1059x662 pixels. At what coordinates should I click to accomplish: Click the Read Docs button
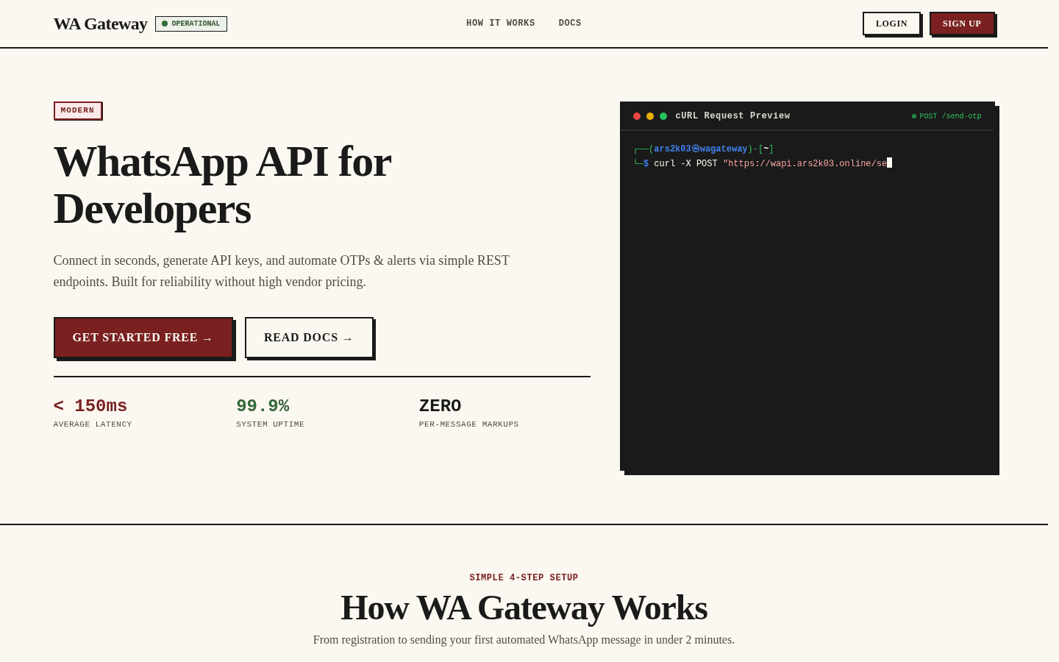pos(309,338)
